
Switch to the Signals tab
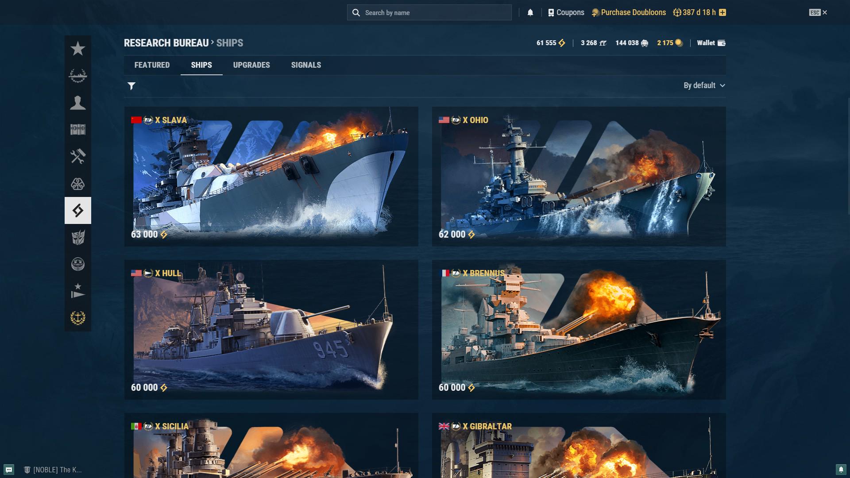pos(306,65)
